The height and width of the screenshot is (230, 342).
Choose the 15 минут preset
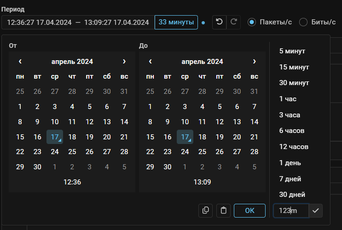tap(294, 67)
